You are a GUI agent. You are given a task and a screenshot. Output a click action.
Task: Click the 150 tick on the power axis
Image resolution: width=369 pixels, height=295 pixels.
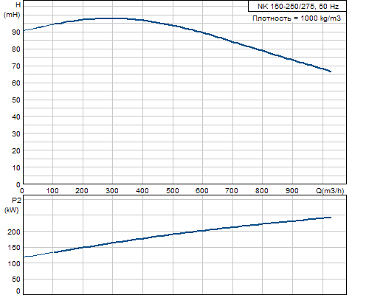pyautogui.click(x=14, y=248)
